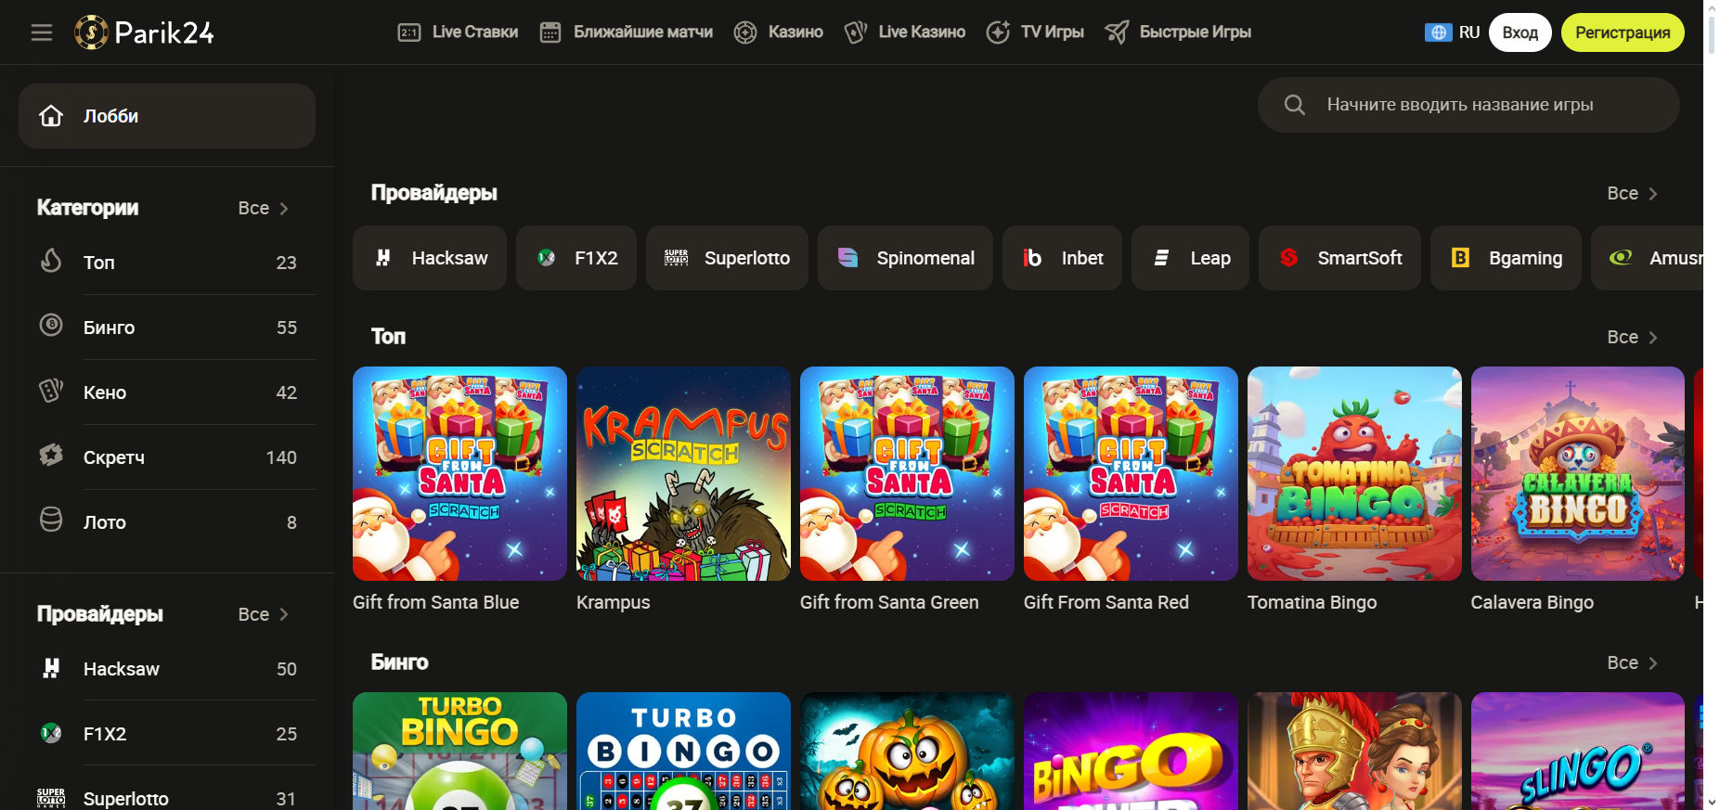Open Calavera Bingo game thumbnail
Viewport: 1720px width, 810px height.
coord(1578,473)
